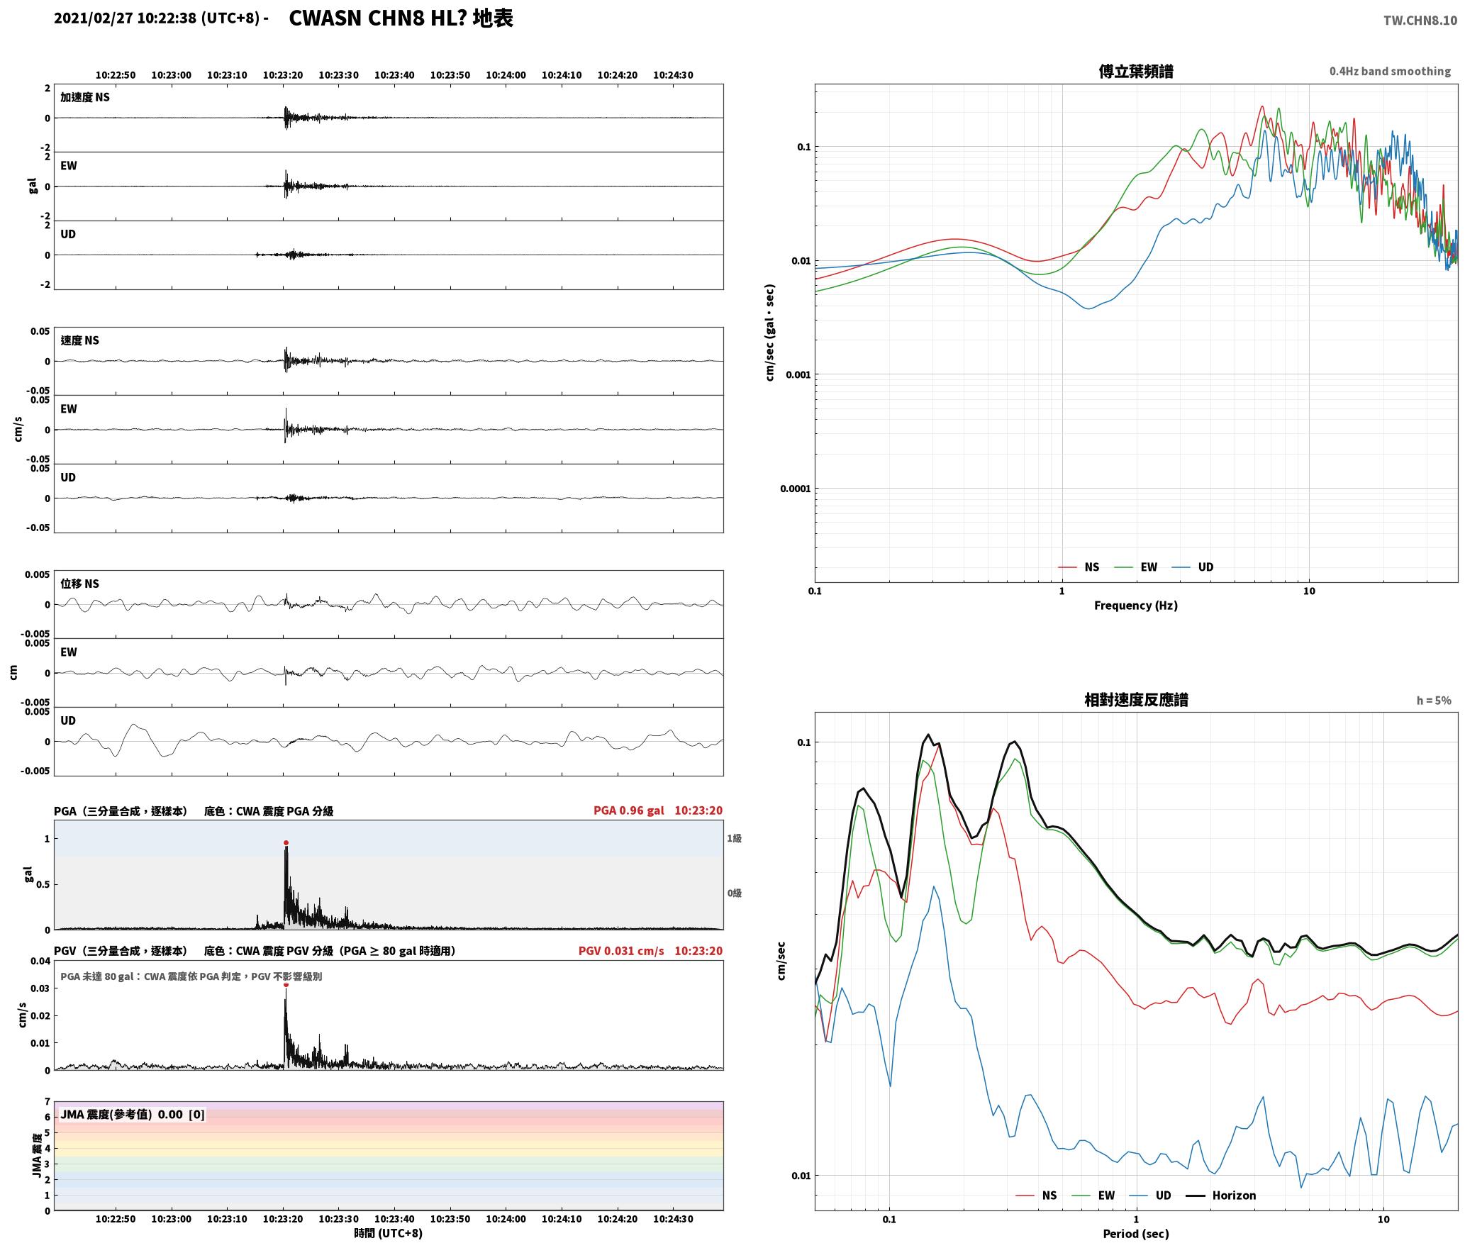Click the 相對速度反應譜 chart title
The width and height of the screenshot is (1465, 1248).
pyautogui.click(x=1136, y=700)
